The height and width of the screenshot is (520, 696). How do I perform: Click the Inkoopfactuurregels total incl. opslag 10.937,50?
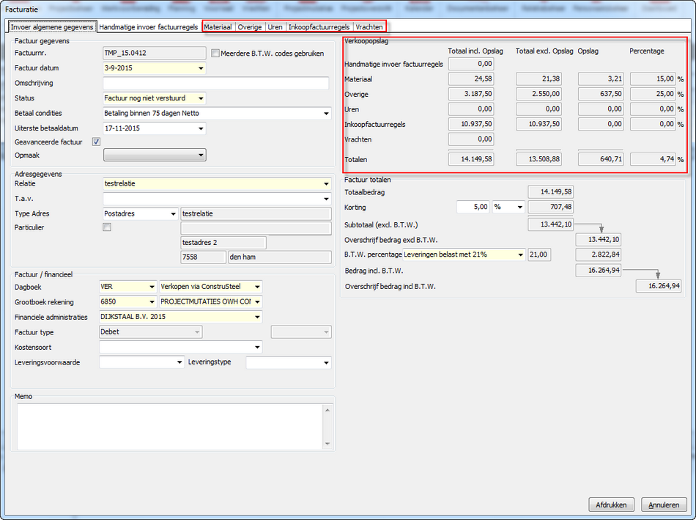click(x=471, y=125)
